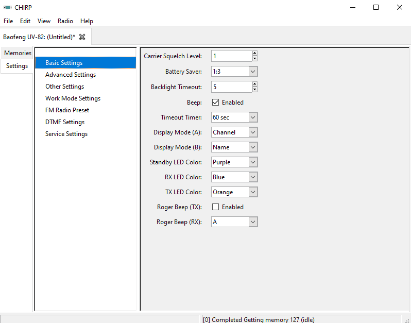Open the Help menu
Viewport: 411px width, 323px height.
coord(87,21)
